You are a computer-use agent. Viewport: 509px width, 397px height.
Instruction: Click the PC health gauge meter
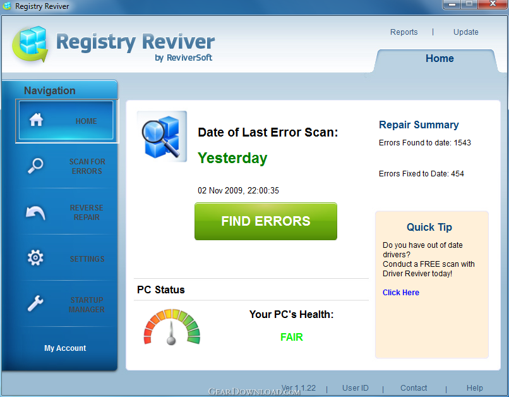172,326
